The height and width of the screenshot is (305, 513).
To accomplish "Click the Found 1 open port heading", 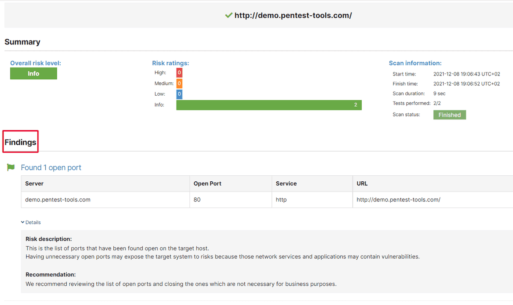I will [x=51, y=168].
